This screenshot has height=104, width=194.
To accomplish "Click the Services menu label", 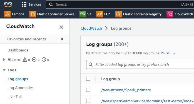I will pyautogui.click(x=35, y=4).
